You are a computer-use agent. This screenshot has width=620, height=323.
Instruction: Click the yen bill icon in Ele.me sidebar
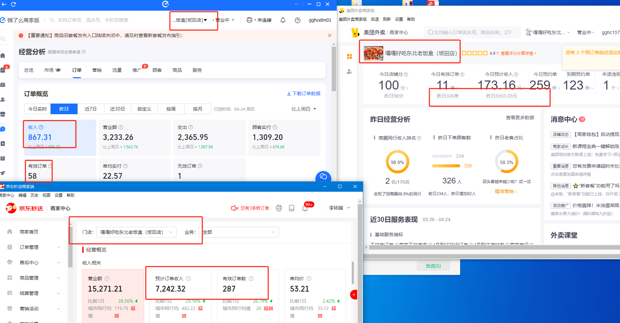coord(3,144)
